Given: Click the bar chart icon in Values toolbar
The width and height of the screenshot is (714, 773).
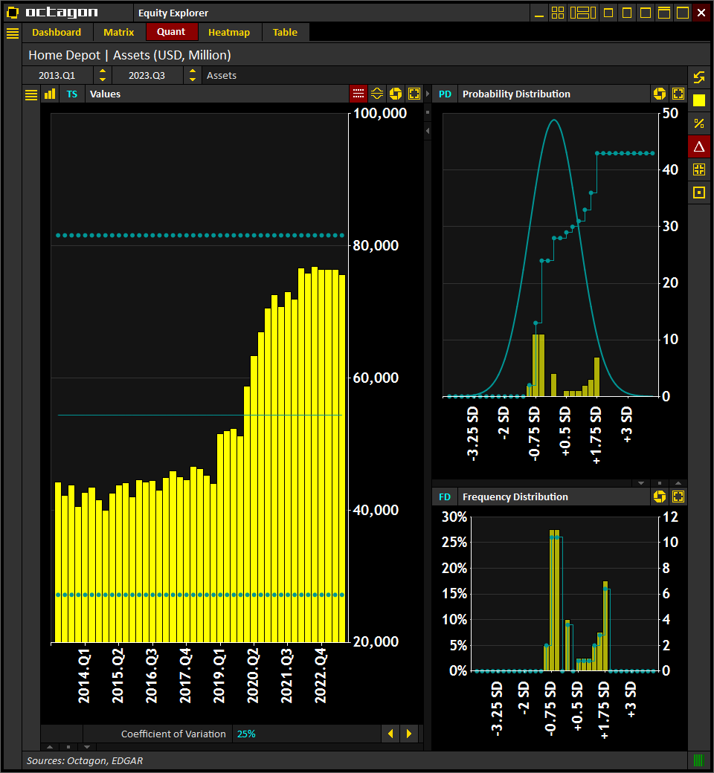Looking at the screenshot, I should (49, 94).
